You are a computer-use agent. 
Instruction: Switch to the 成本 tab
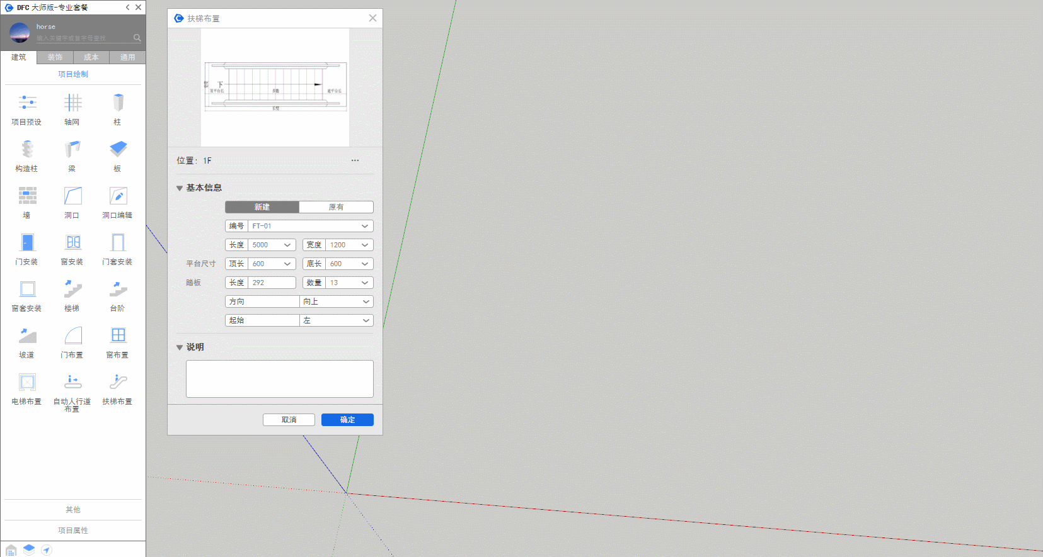point(91,57)
